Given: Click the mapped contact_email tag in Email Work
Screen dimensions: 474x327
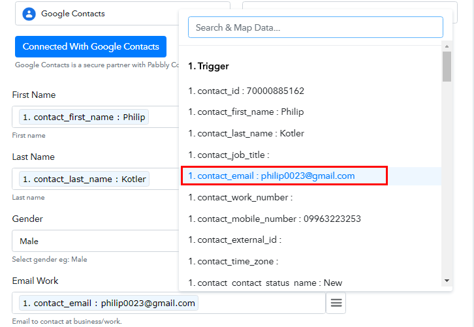Looking at the screenshot, I should (108, 303).
